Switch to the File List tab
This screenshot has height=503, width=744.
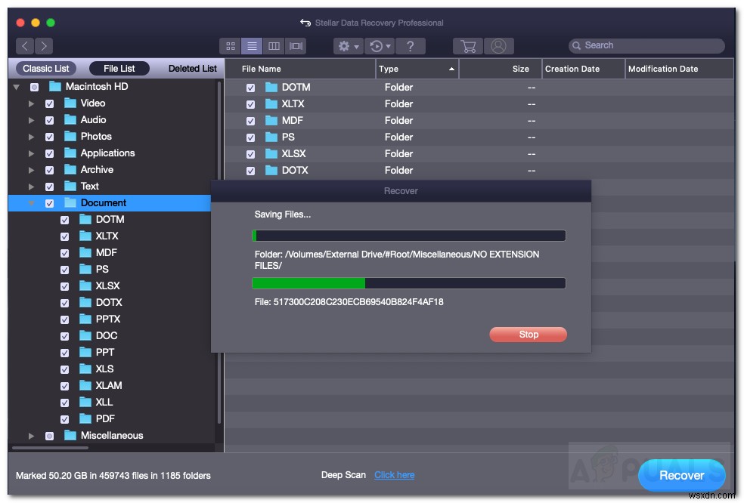(x=119, y=68)
